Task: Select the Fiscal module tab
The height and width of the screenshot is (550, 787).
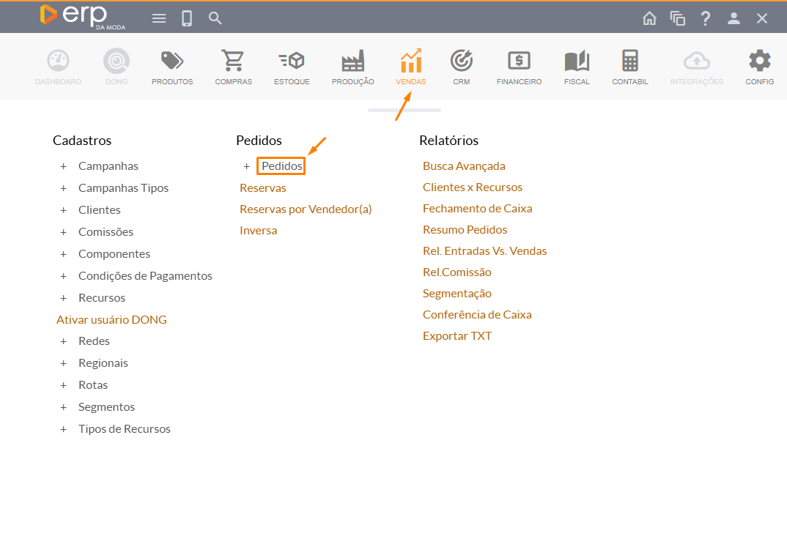Action: pos(577,62)
